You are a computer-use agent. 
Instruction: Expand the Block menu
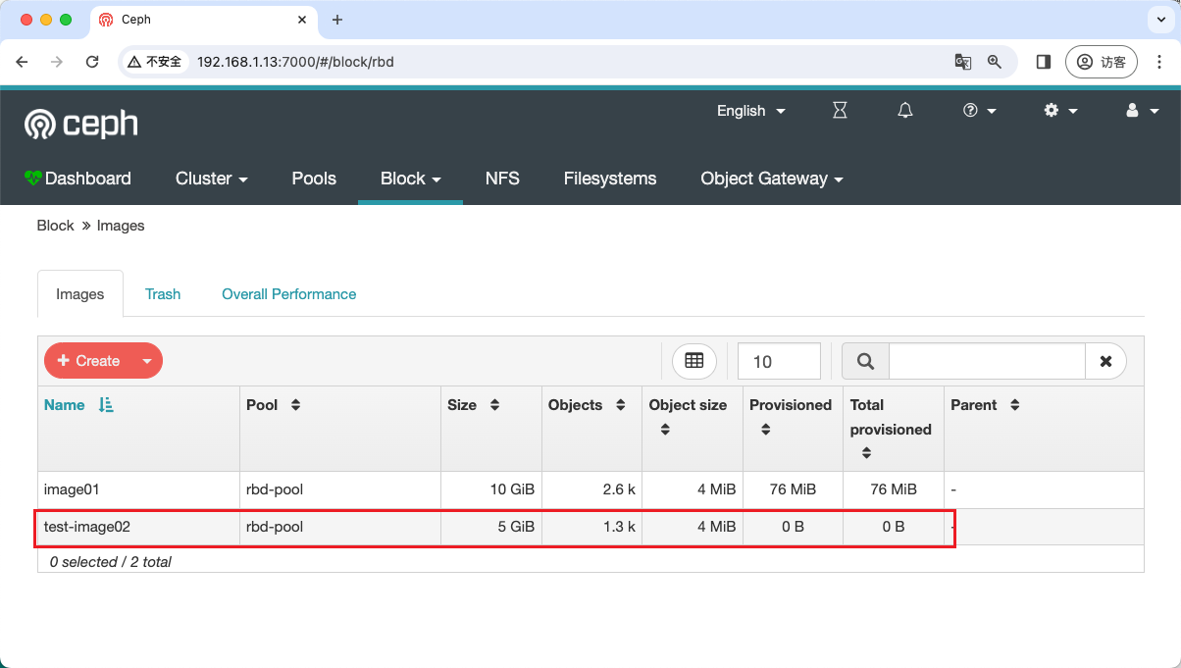point(410,179)
